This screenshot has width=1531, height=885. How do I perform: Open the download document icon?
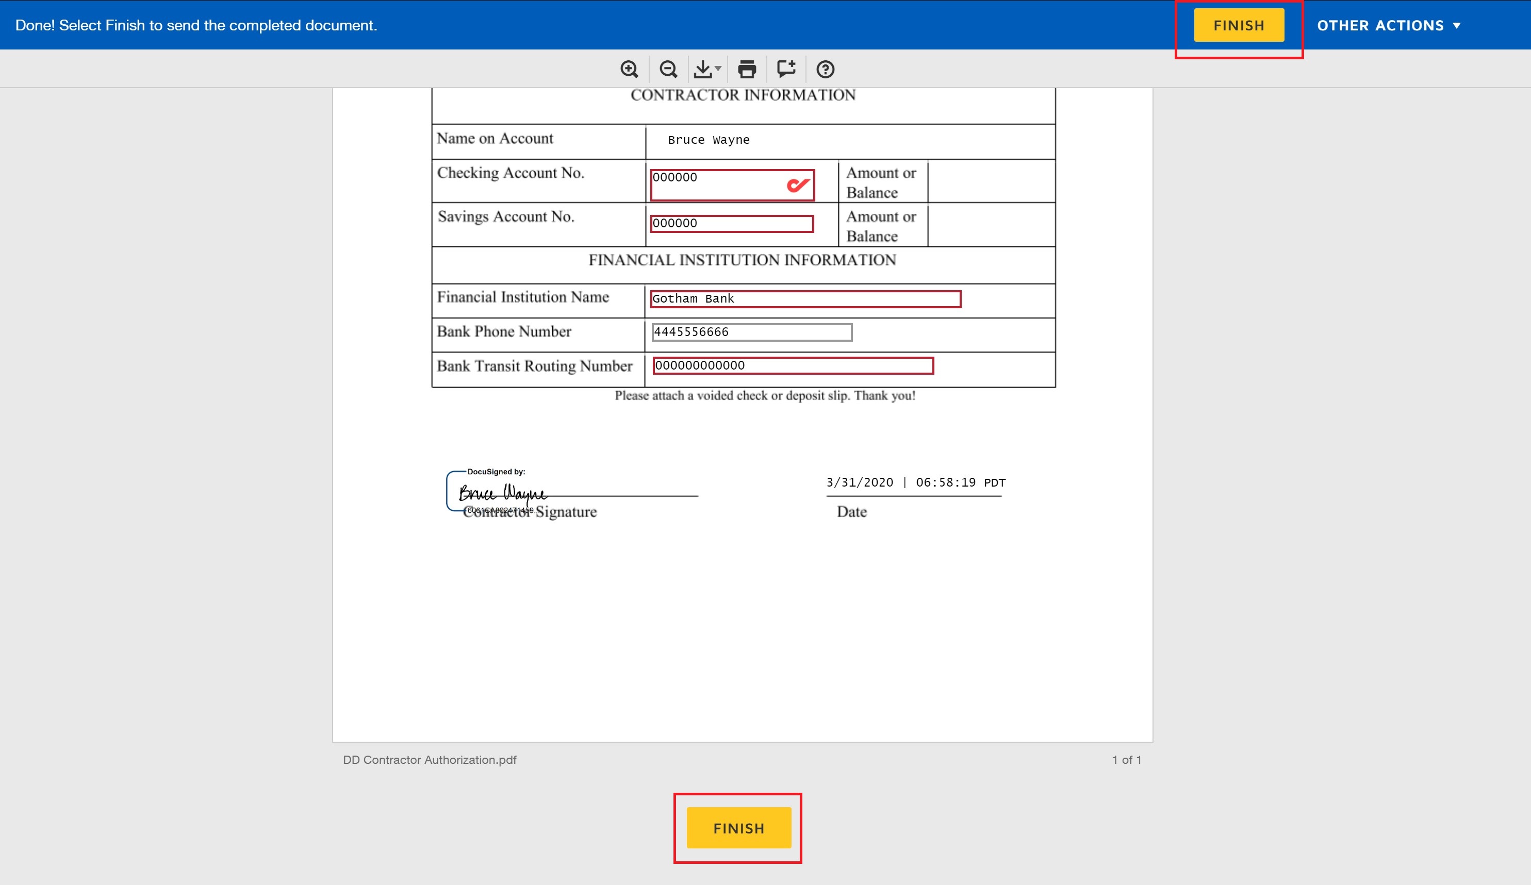click(703, 69)
